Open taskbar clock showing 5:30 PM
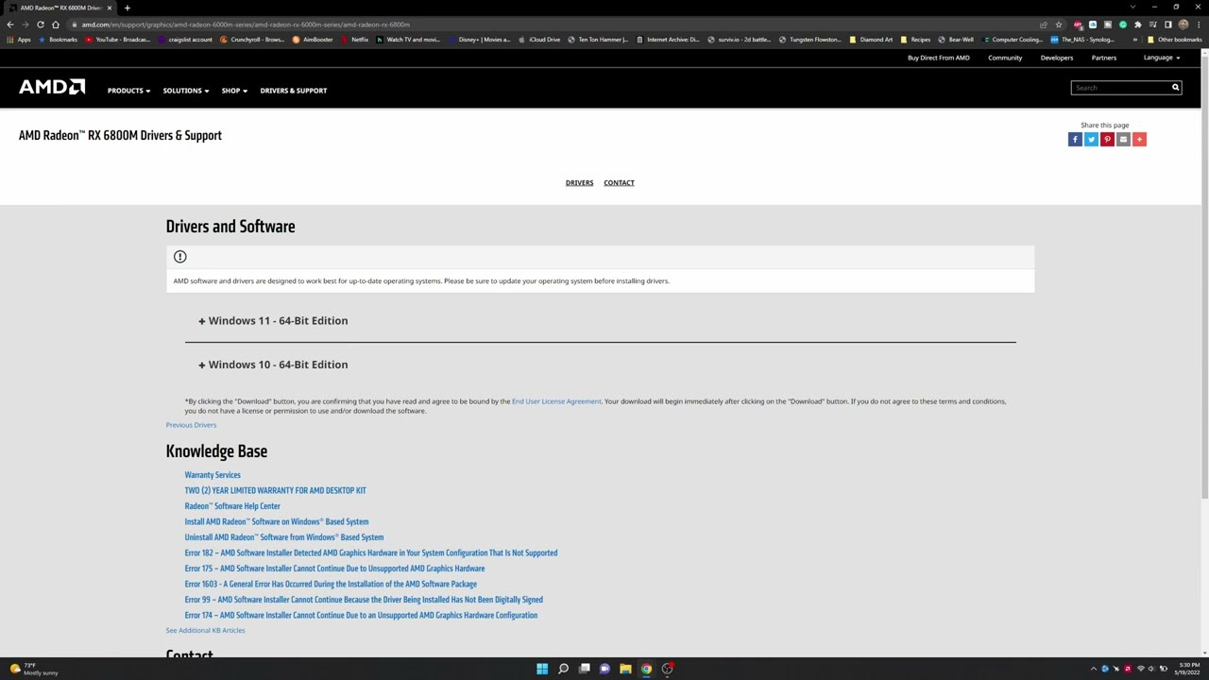 point(1188,669)
